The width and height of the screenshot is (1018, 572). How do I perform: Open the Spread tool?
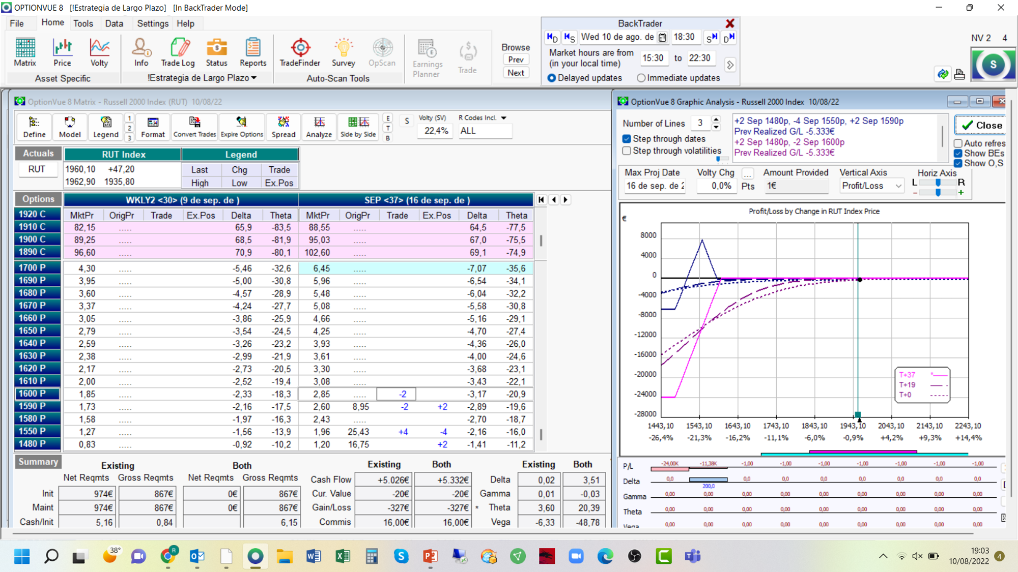tap(284, 127)
